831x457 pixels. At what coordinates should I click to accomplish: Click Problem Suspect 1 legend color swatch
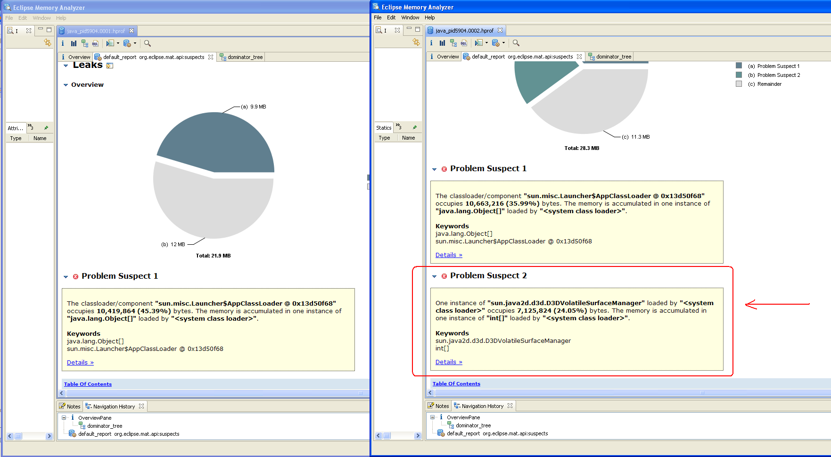739,66
